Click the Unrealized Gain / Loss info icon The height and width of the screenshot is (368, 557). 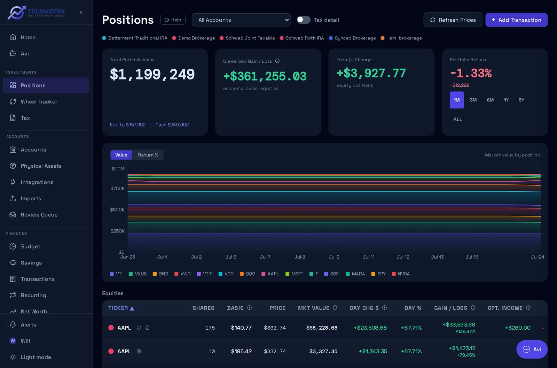277,61
